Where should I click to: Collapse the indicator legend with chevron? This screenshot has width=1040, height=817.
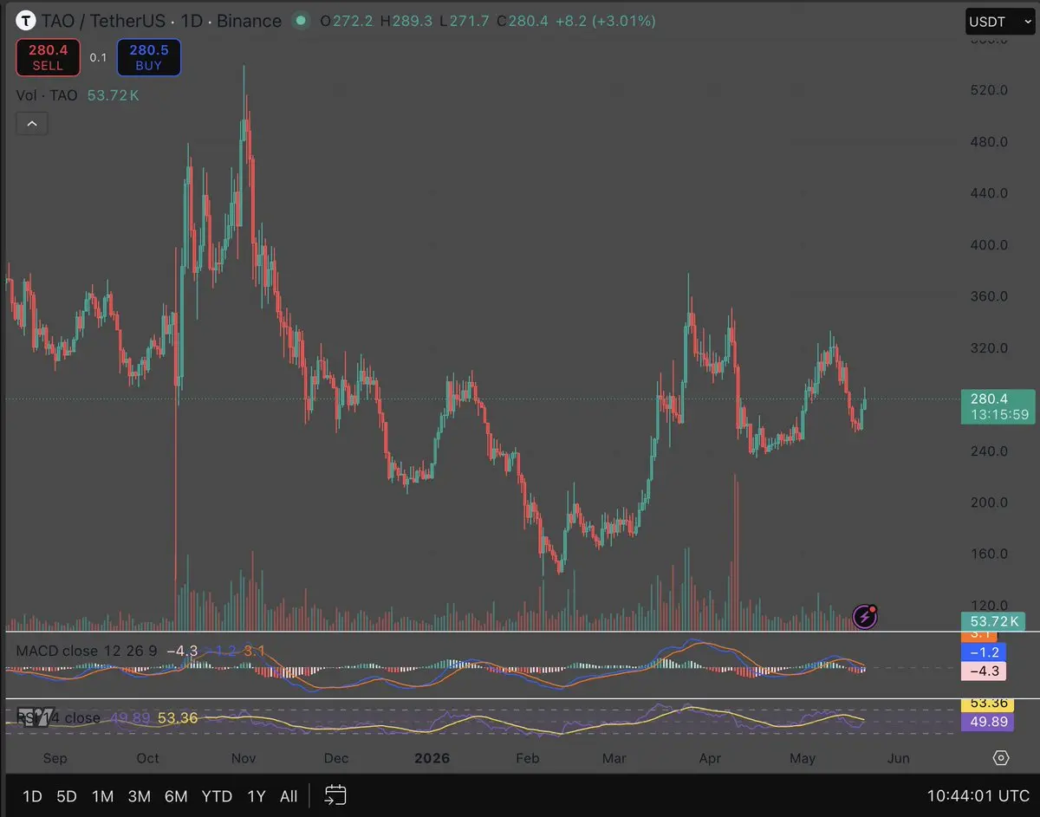32,124
